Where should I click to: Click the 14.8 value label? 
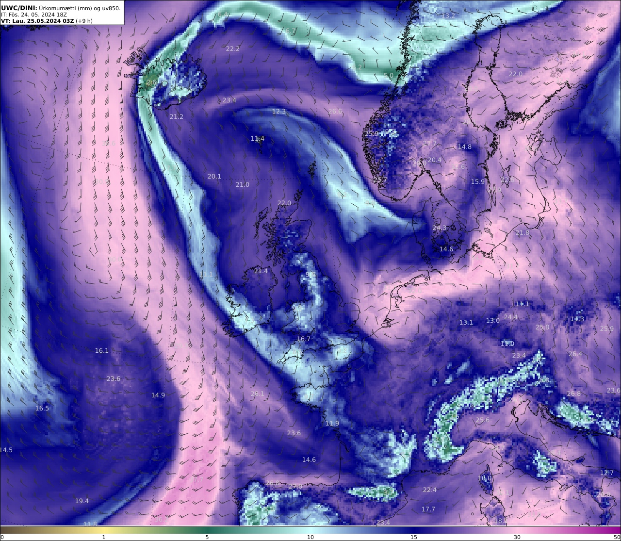465,147
